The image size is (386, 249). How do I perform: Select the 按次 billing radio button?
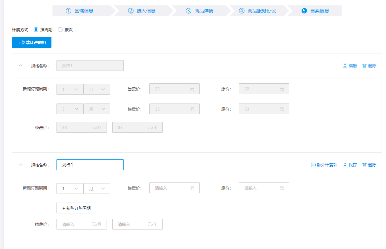(61, 30)
